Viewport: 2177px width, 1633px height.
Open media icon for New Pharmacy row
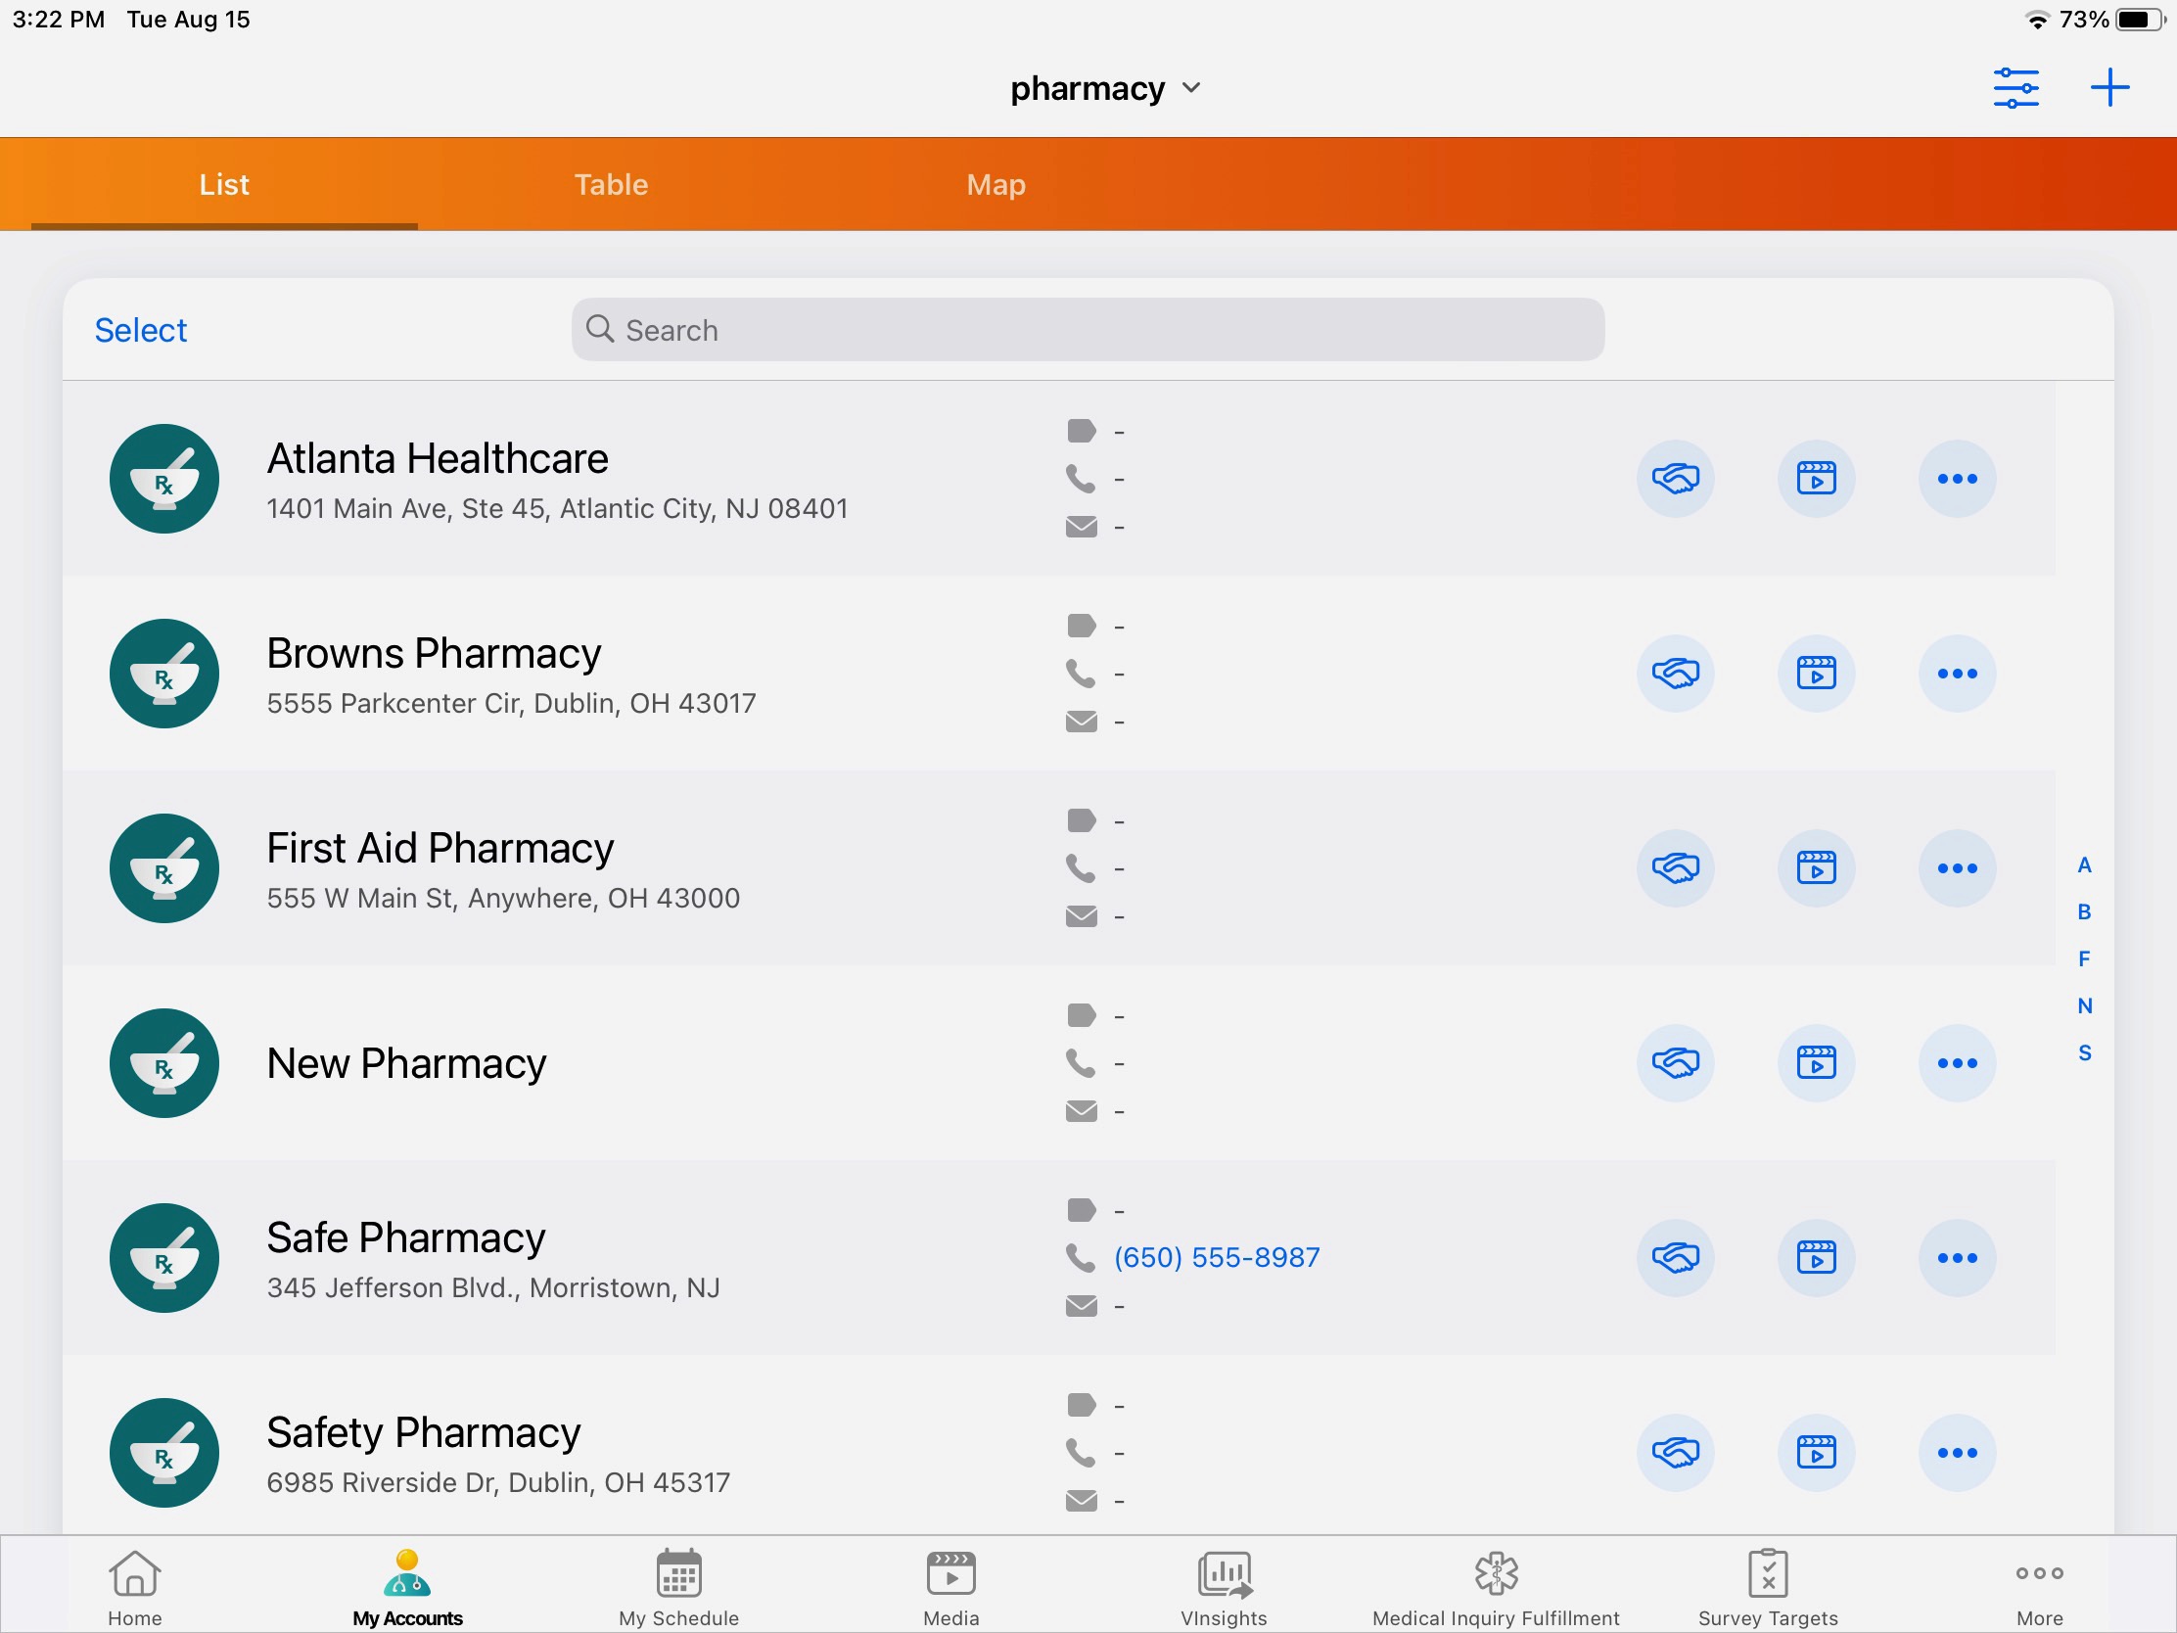(x=1816, y=1063)
